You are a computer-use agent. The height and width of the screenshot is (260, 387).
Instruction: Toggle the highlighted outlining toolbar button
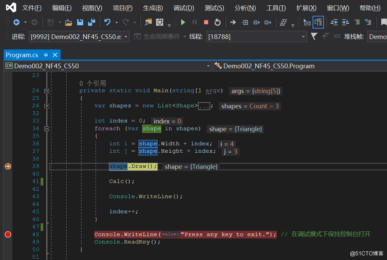(x=318, y=22)
